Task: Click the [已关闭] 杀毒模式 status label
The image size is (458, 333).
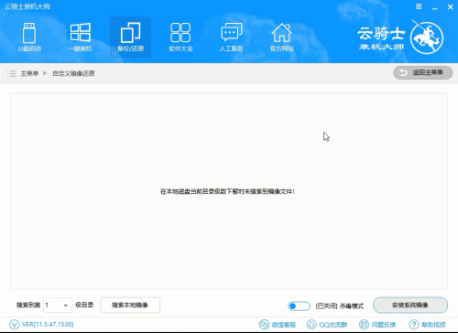Action: coord(340,306)
